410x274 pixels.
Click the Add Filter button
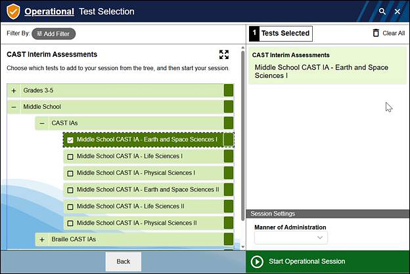54,34
